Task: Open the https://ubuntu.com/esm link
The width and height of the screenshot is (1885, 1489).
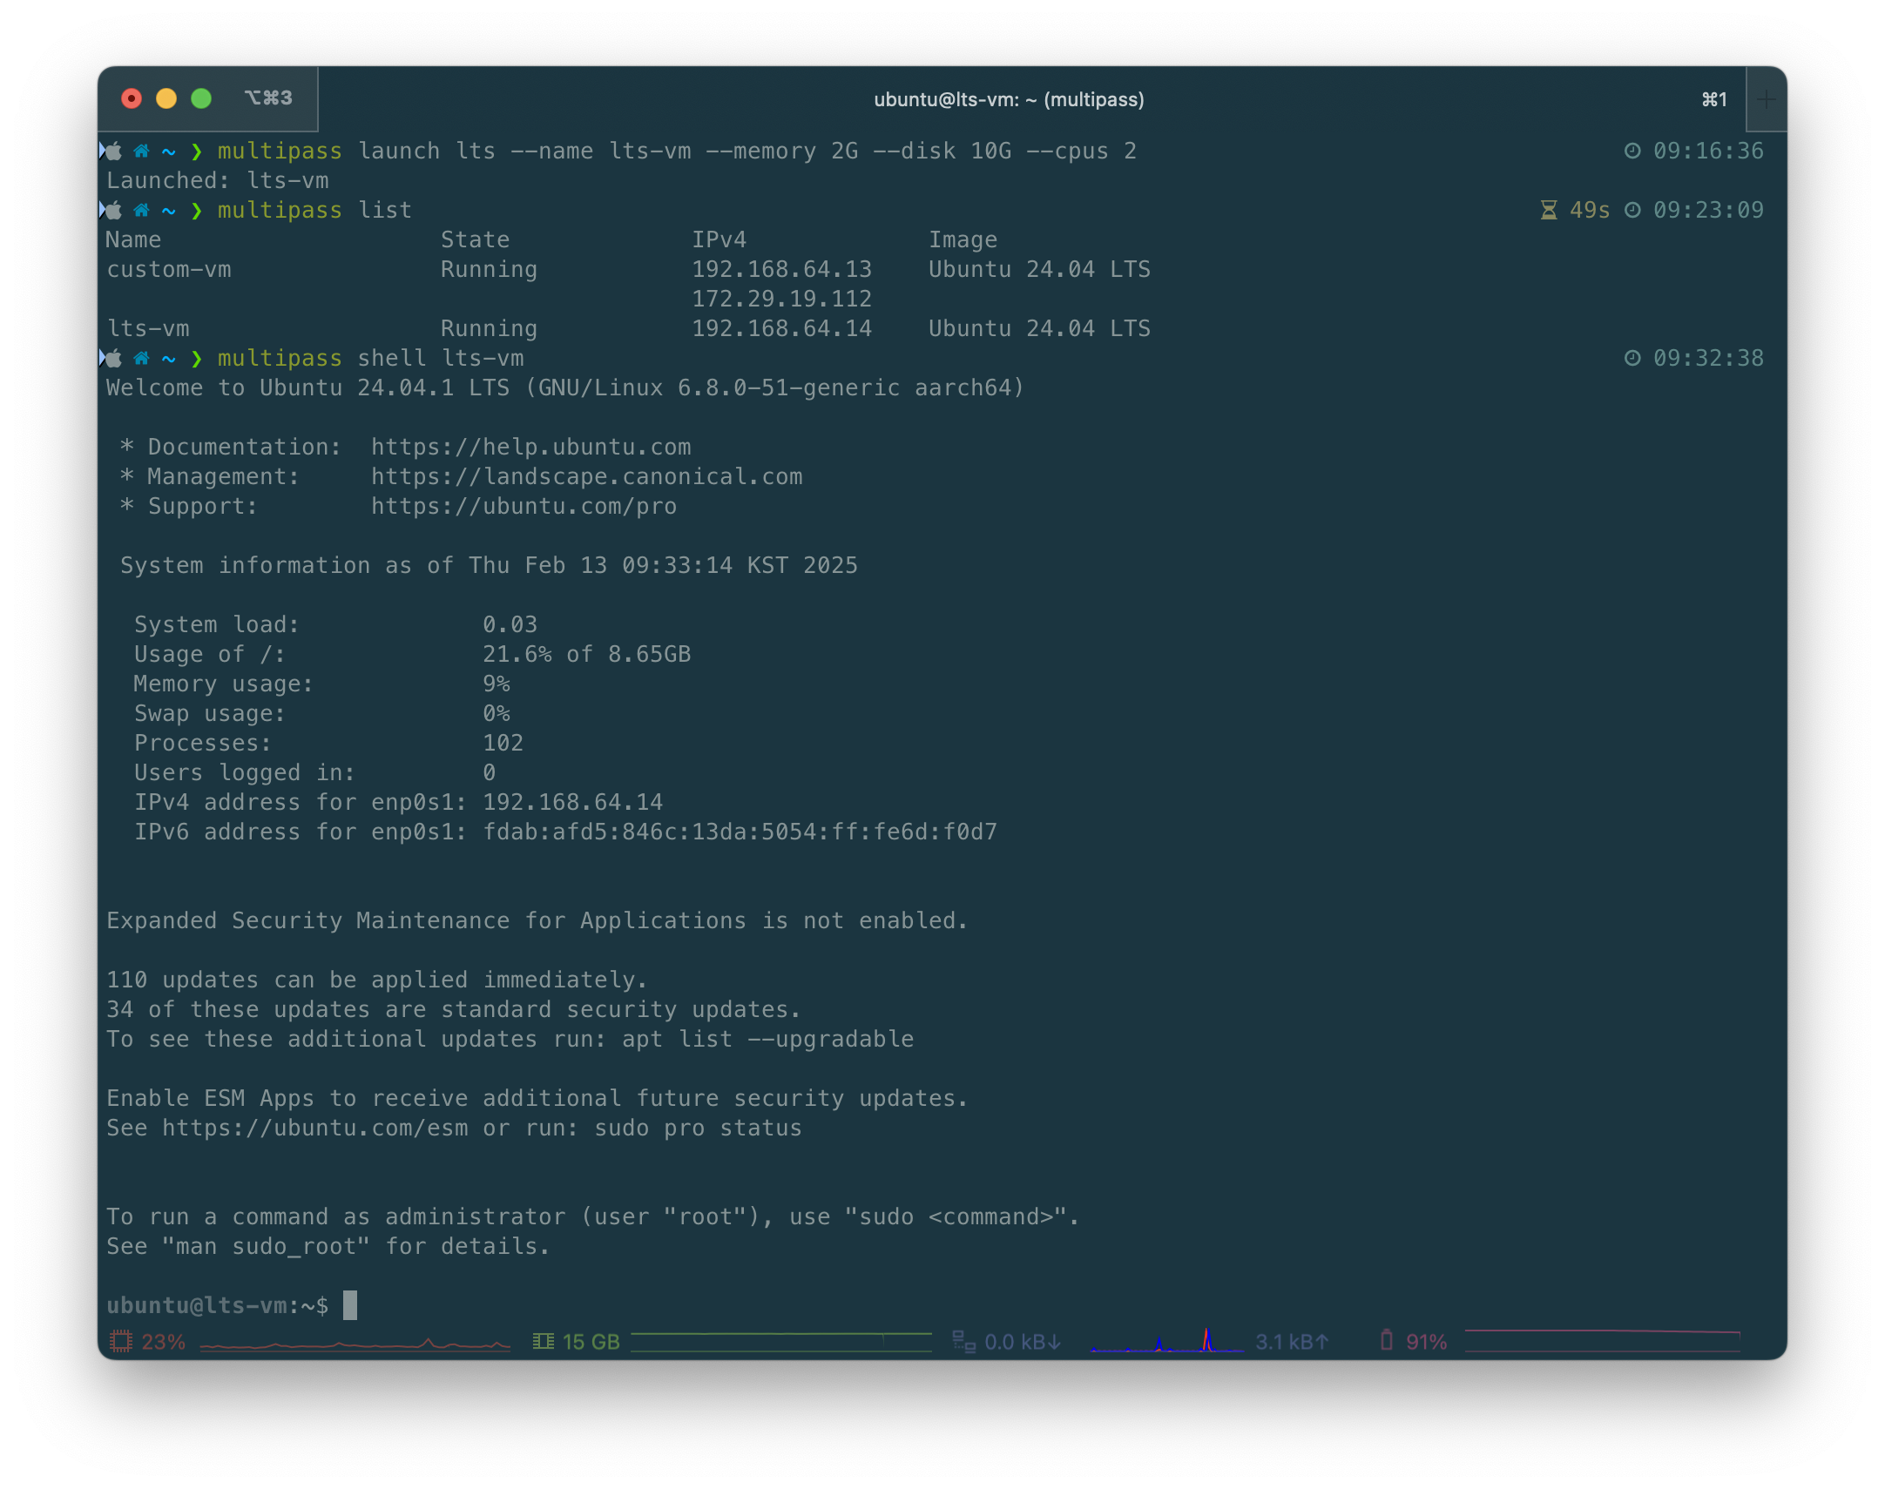Action: [314, 1129]
